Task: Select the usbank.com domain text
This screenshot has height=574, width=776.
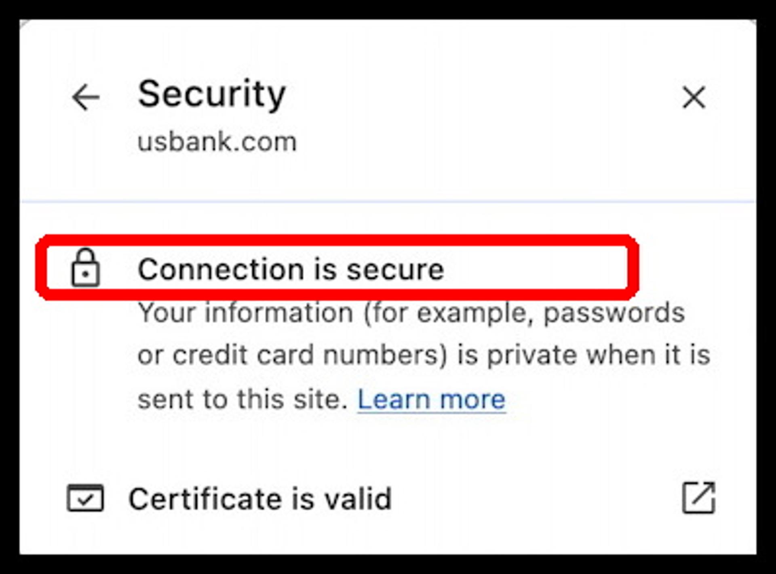Action: coord(217,142)
